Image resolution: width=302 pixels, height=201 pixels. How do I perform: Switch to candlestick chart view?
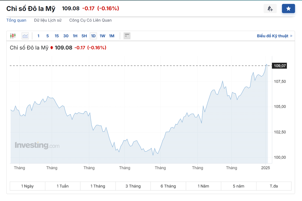click(x=13, y=36)
